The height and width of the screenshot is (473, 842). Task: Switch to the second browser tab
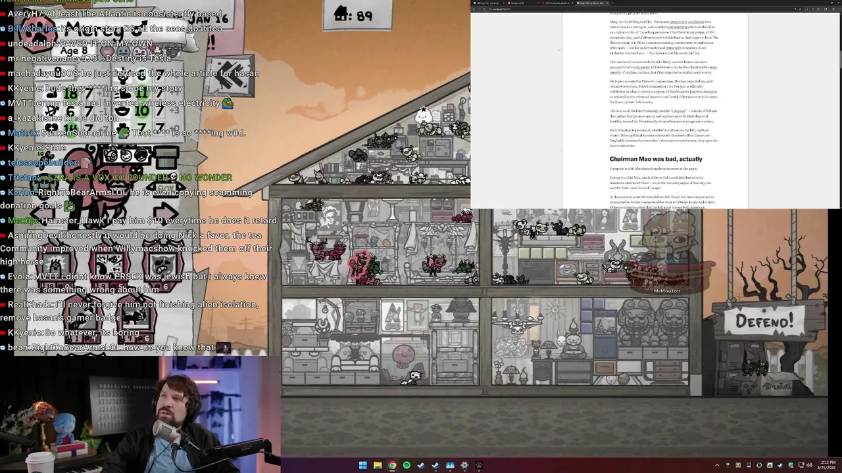point(523,3)
